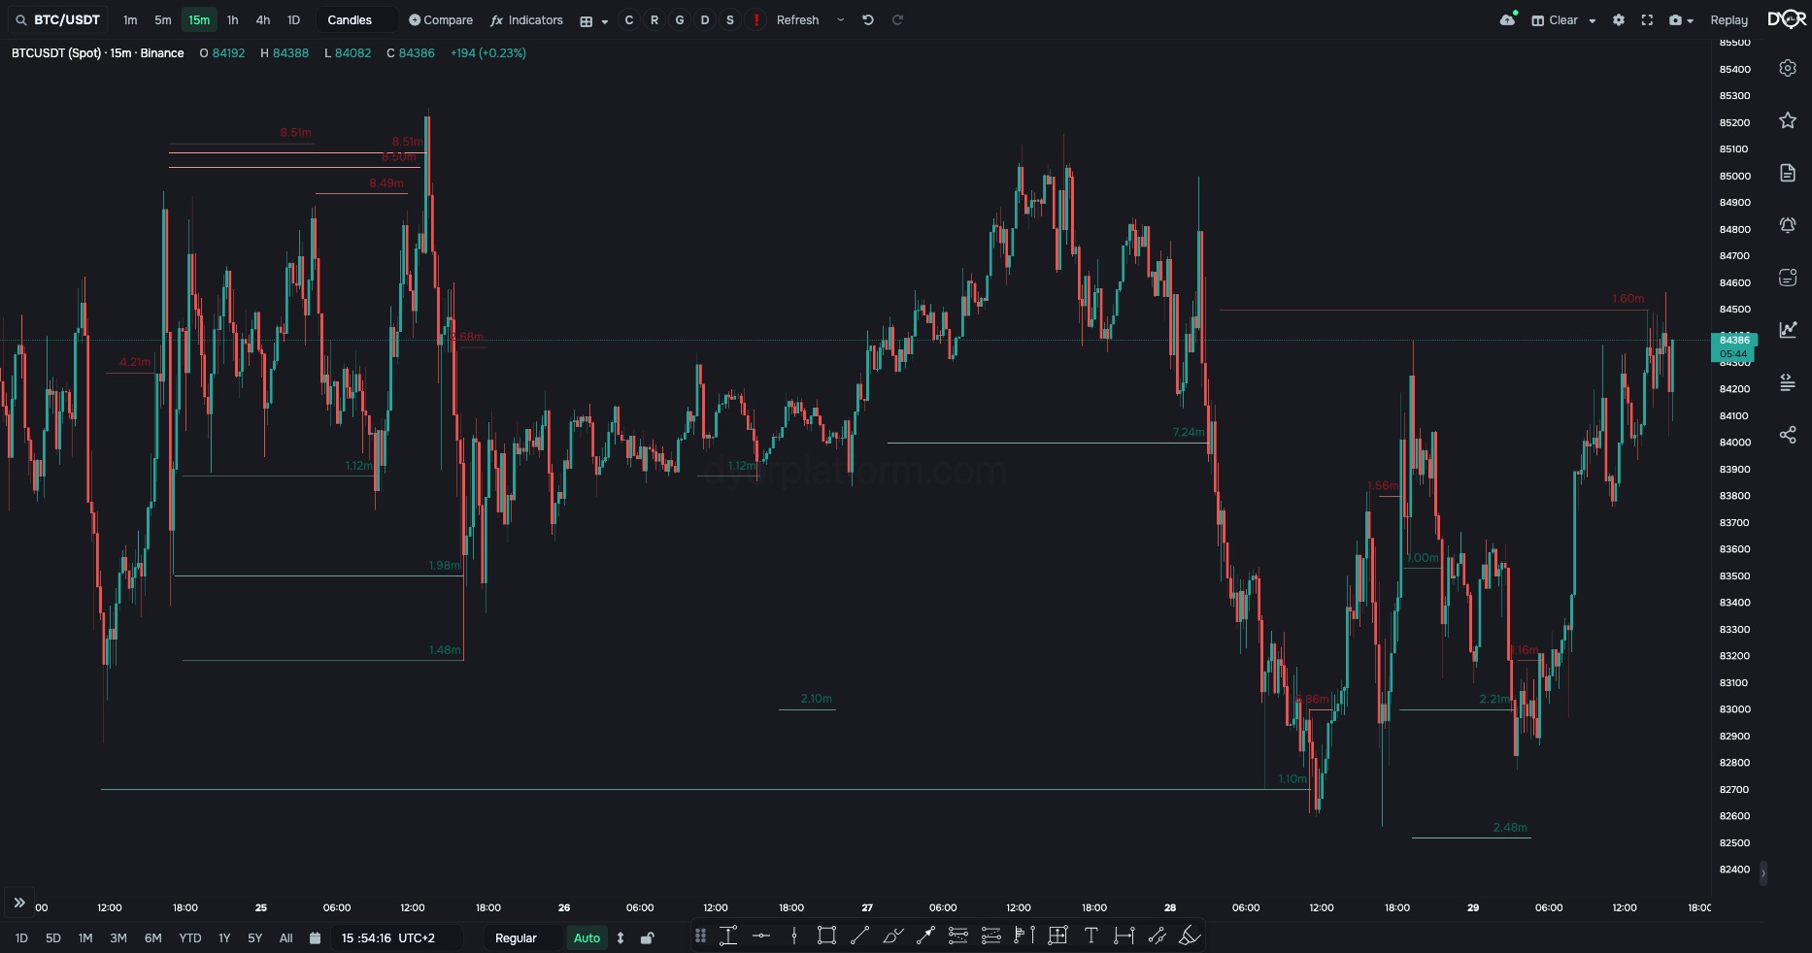Expand the Clear dropdown arrow
The height and width of the screenshot is (953, 1812).
coord(1593,20)
